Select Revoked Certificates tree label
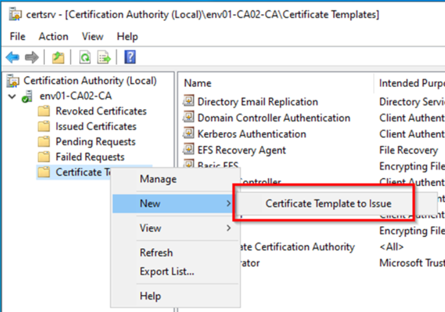Screen dimensions: 445x312 point(101,111)
